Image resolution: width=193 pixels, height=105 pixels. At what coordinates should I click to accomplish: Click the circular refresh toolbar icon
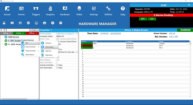tap(28, 23)
